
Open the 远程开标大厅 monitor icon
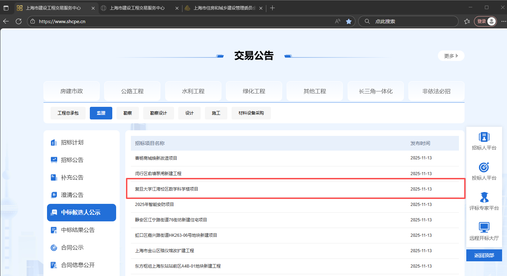click(484, 228)
